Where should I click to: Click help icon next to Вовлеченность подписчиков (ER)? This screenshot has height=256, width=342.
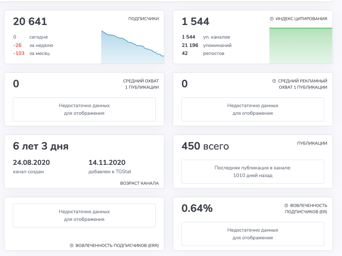[286, 206]
